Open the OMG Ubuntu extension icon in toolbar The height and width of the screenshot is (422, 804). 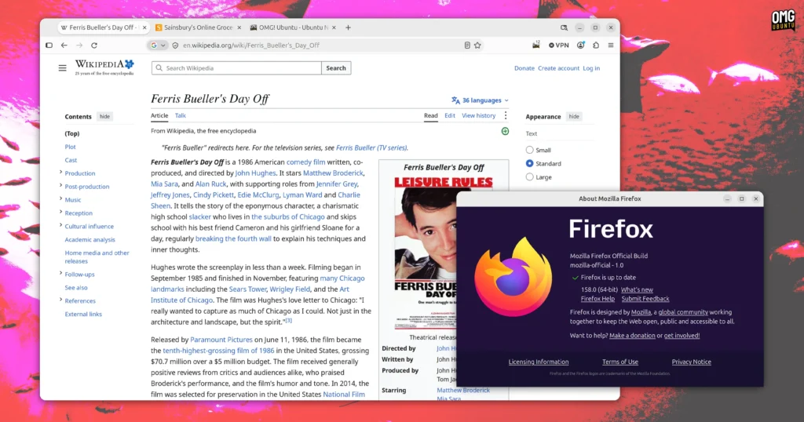535,45
